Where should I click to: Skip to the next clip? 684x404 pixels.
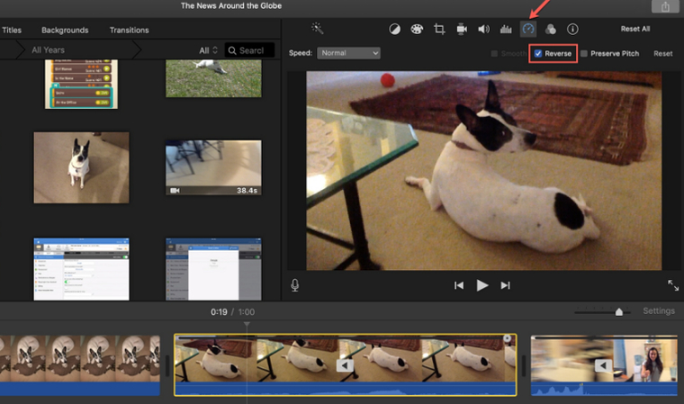[x=505, y=285]
